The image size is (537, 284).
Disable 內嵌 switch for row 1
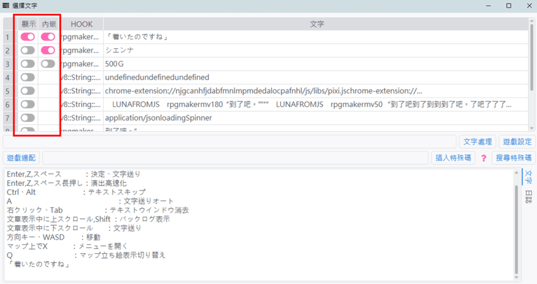point(48,37)
